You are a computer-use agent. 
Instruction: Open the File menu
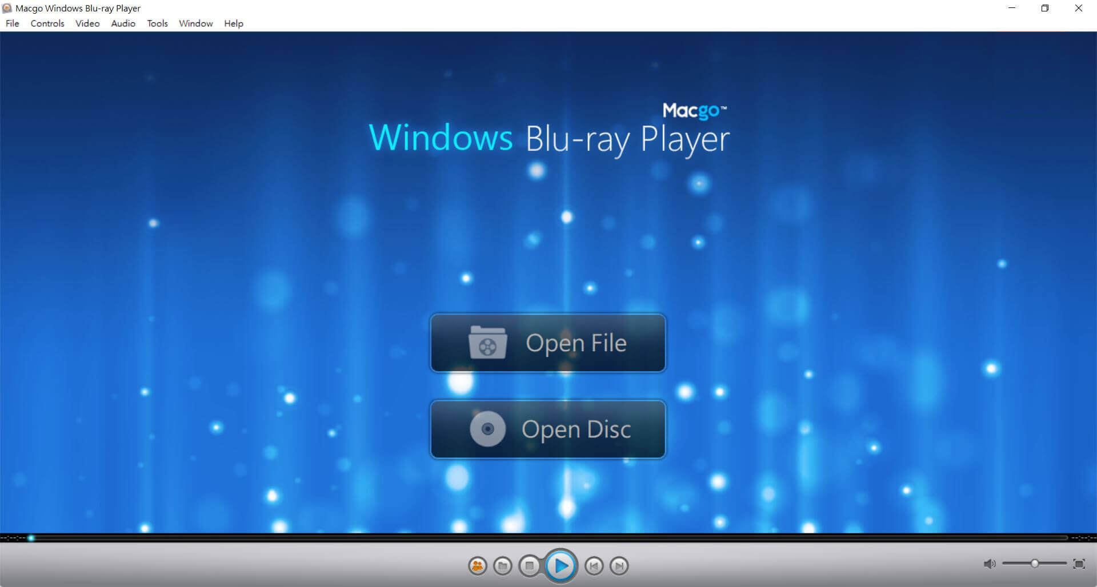click(13, 23)
